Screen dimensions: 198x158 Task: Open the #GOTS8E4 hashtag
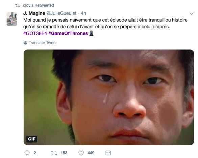(x=35, y=33)
